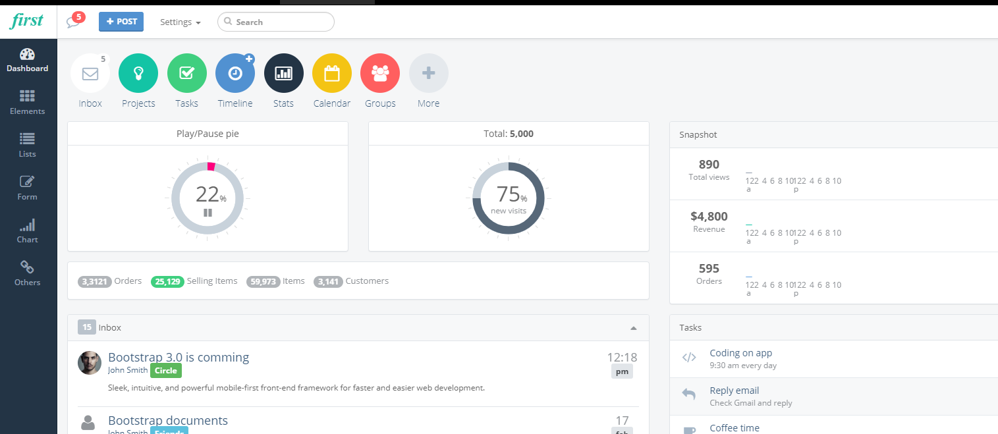Image resolution: width=998 pixels, height=434 pixels.
Task: Pause the Play/Pause pie animation
Action: coord(208,212)
